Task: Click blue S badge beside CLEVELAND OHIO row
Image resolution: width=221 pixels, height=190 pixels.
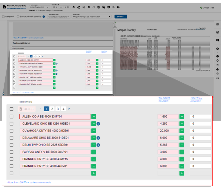Action: click(99, 124)
